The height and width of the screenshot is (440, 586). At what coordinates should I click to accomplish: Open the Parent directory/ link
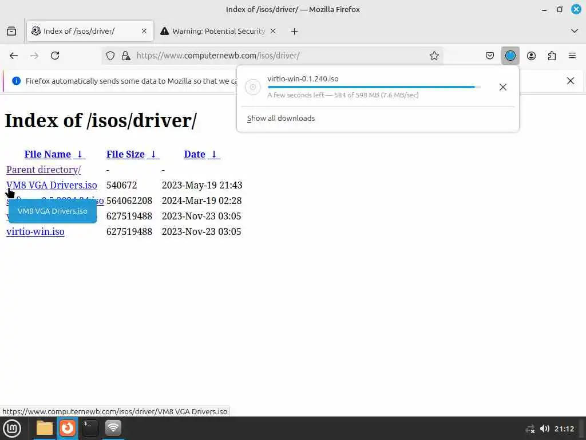(x=43, y=170)
